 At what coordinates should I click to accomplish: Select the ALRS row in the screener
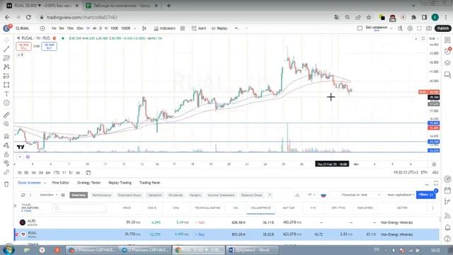tap(226, 222)
